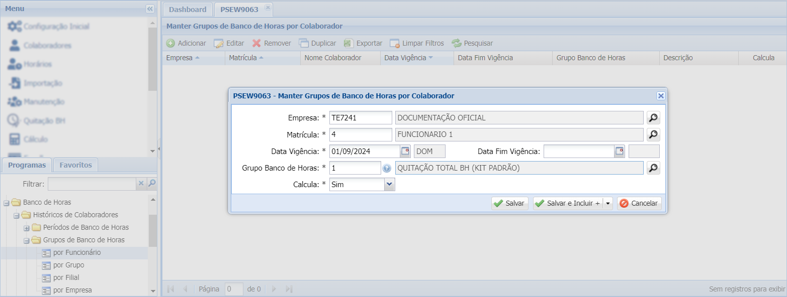The width and height of the screenshot is (787, 297).
Task: Open the Data Fim Vigência calendar picker
Action: tap(620, 151)
